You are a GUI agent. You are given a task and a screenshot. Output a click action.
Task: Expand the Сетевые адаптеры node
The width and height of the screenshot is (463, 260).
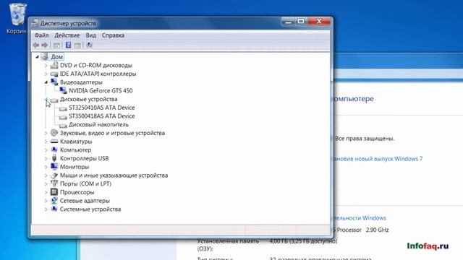[x=46, y=201]
